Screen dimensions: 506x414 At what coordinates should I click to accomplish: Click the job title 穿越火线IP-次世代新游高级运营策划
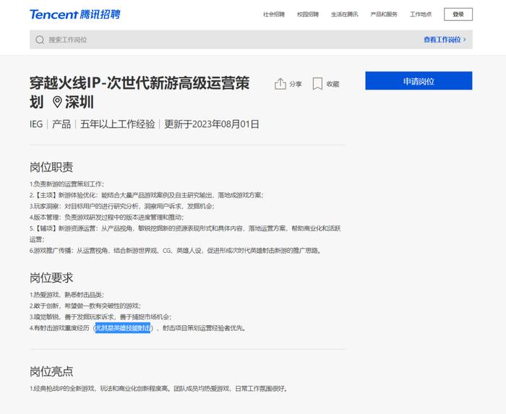pyautogui.click(x=140, y=92)
